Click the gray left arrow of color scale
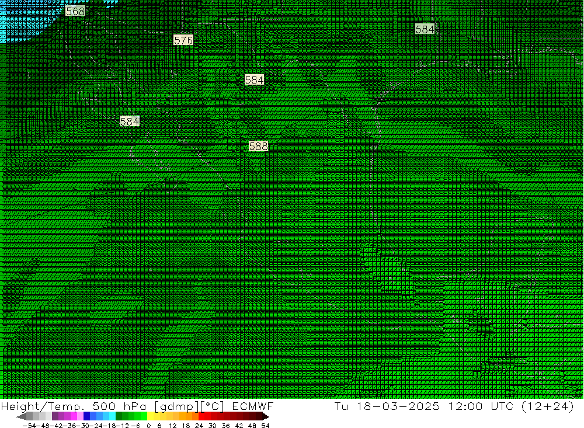 click(21, 416)
